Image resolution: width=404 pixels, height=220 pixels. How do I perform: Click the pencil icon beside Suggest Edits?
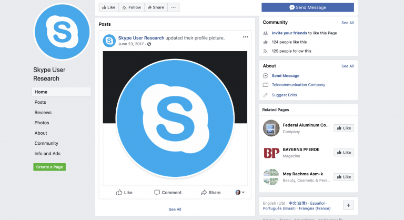pos(265,95)
